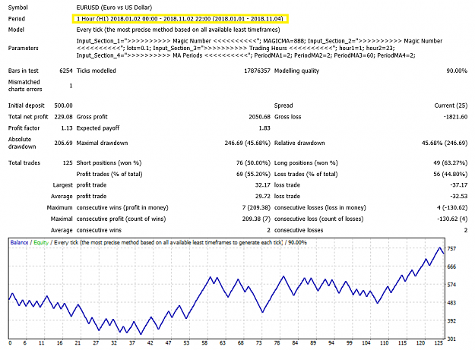Screen dimensions: 475x350
Task: Select the Profit factor value 1.13
Action: [67, 128]
